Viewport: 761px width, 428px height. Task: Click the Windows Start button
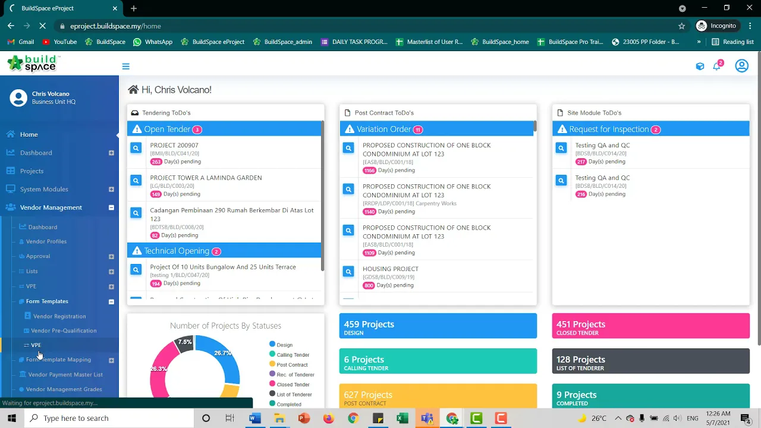[x=12, y=418]
